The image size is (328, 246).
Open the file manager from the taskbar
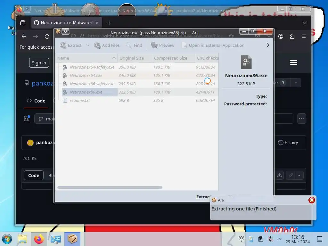(x=22, y=239)
